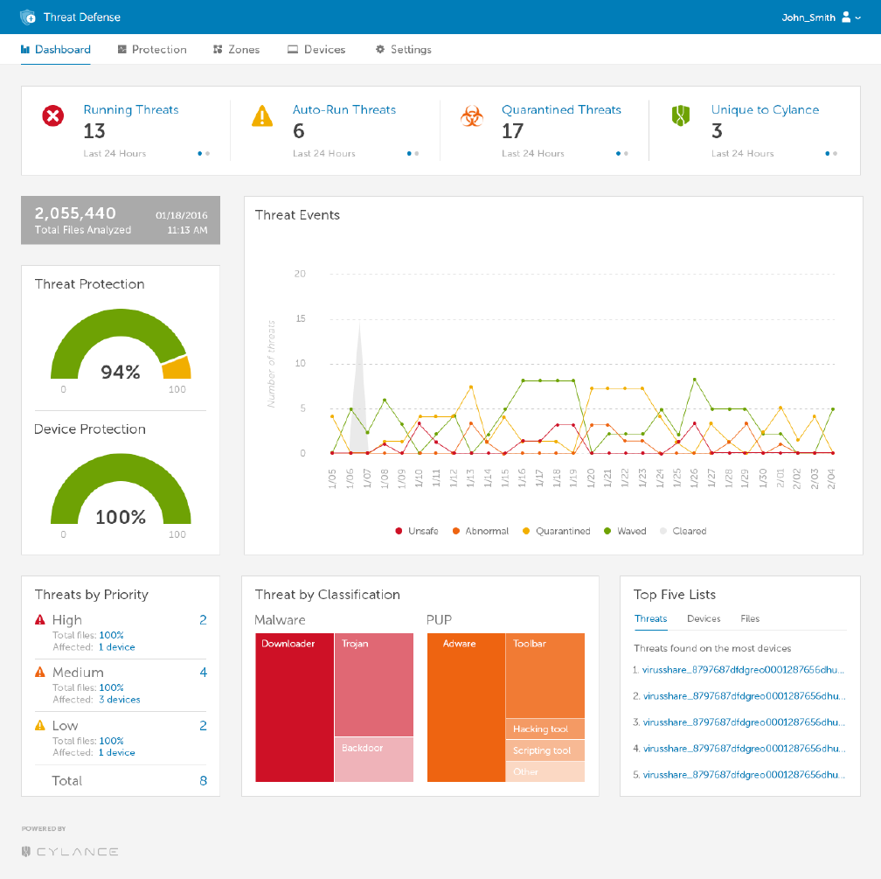Click the Quarantined Threats biohazard icon

coord(471,115)
